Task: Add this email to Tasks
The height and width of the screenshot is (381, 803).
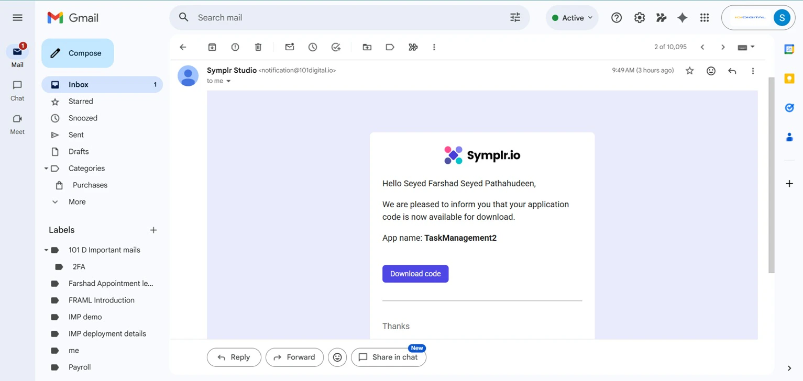Action: tap(336, 47)
